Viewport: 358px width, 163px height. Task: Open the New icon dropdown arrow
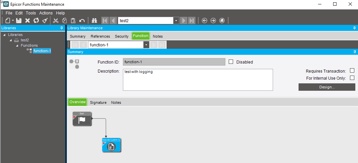pyautogui.click(x=13, y=21)
